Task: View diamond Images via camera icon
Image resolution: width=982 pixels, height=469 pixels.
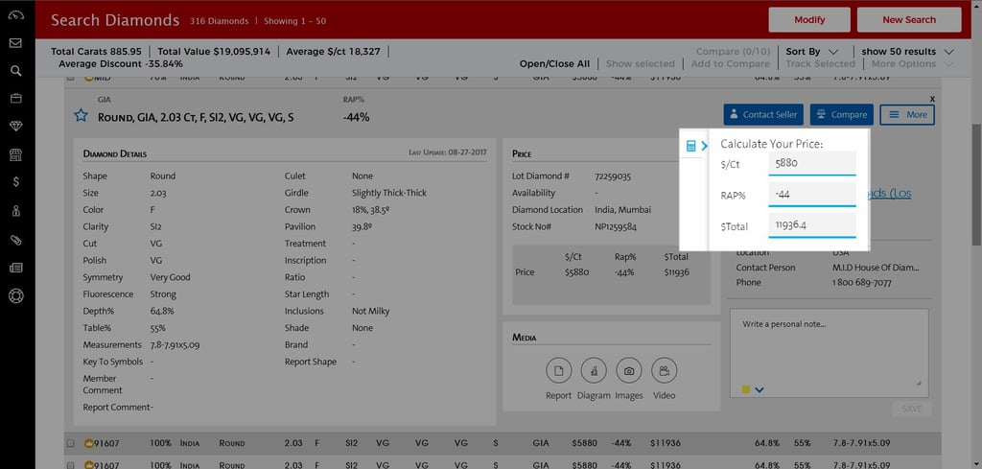Action: click(628, 370)
